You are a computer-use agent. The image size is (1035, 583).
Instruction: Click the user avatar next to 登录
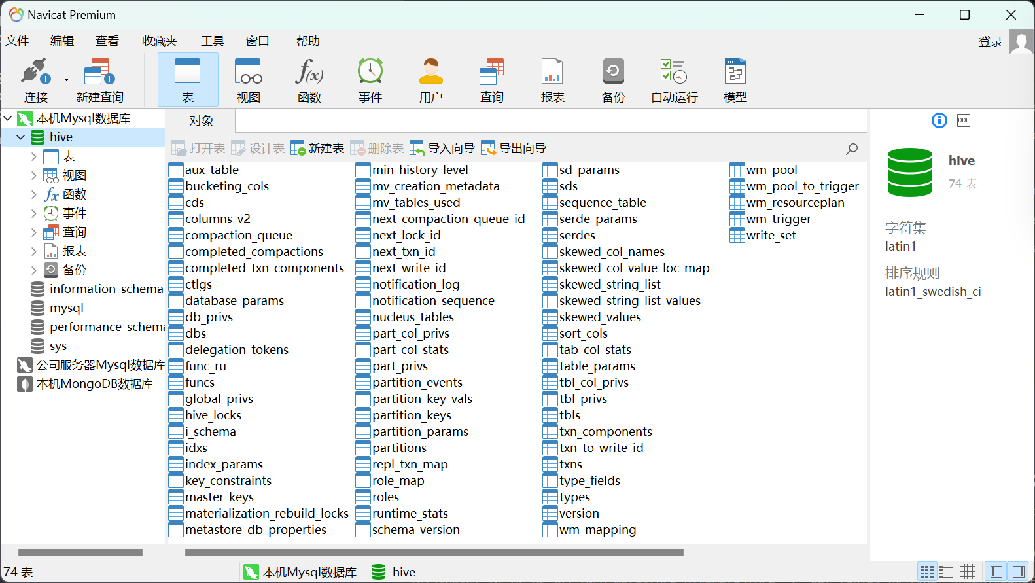click(1021, 41)
